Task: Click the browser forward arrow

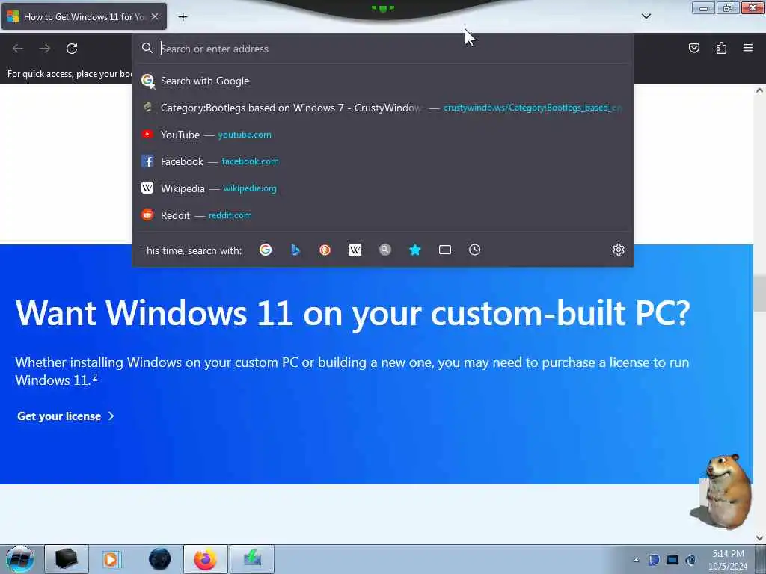Action: [45, 49]
